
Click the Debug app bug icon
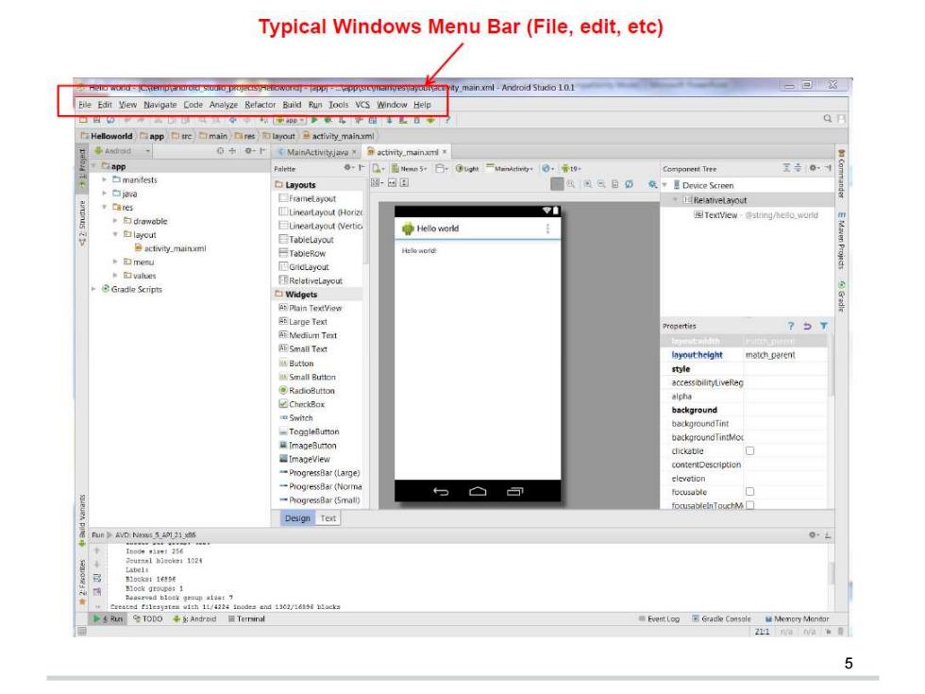[x=328, y=120]
